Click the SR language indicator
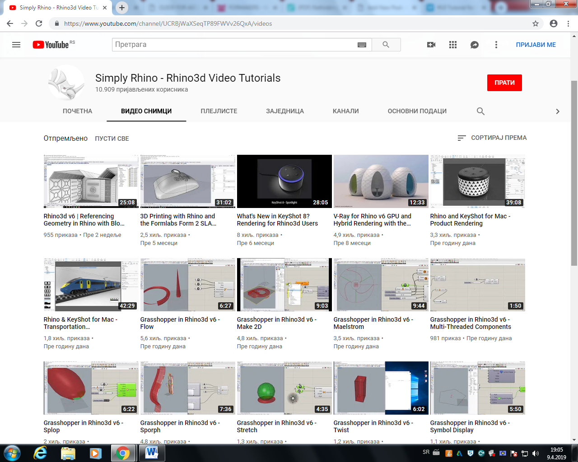Screen dimensions: 578x462 [x=426, y=452]
